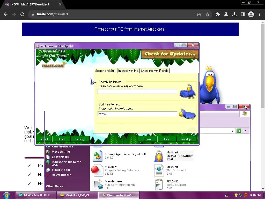Open the Chrome Labs flask icon
The height and width of the screenshot is (199, 265).
[226, 15]
